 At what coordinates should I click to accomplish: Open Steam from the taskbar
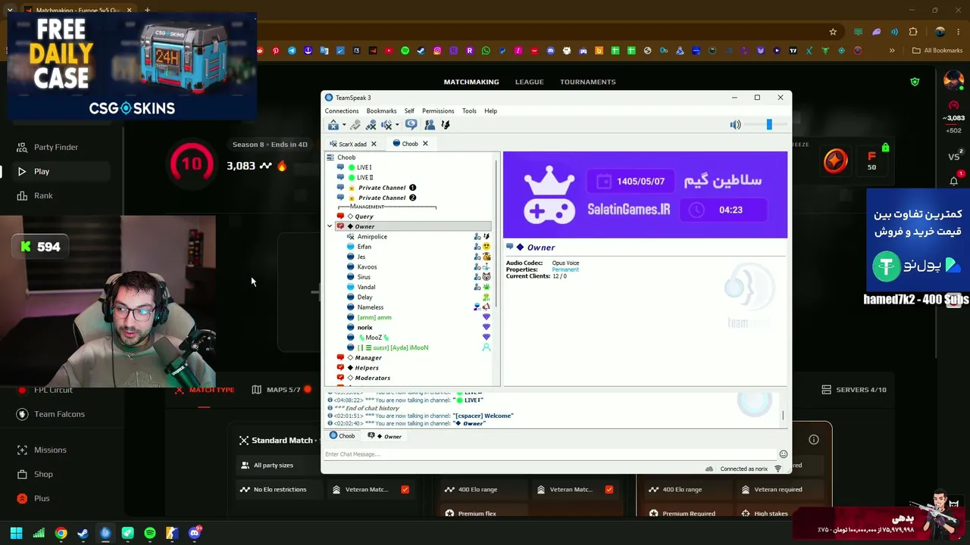(83, 533)
